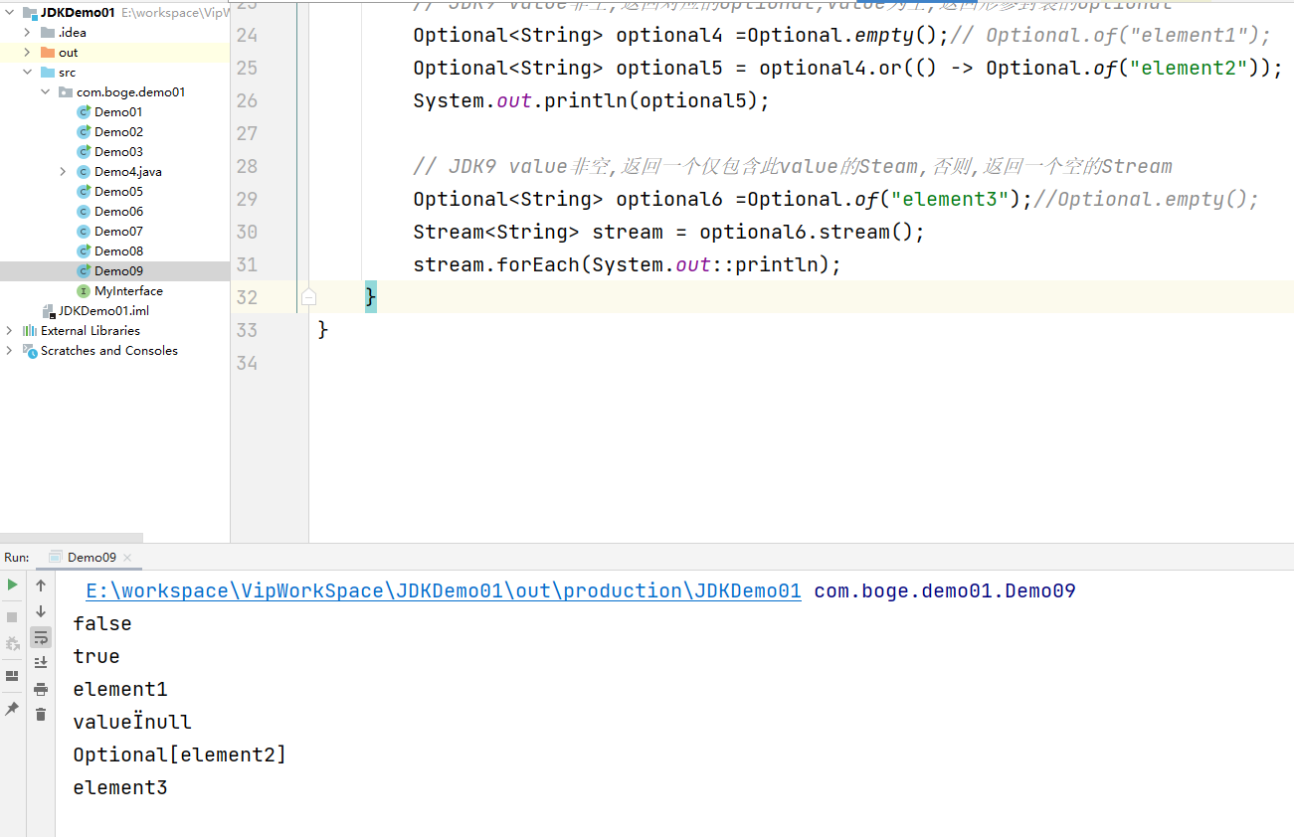Open Demo03 in the project tree

118,151
